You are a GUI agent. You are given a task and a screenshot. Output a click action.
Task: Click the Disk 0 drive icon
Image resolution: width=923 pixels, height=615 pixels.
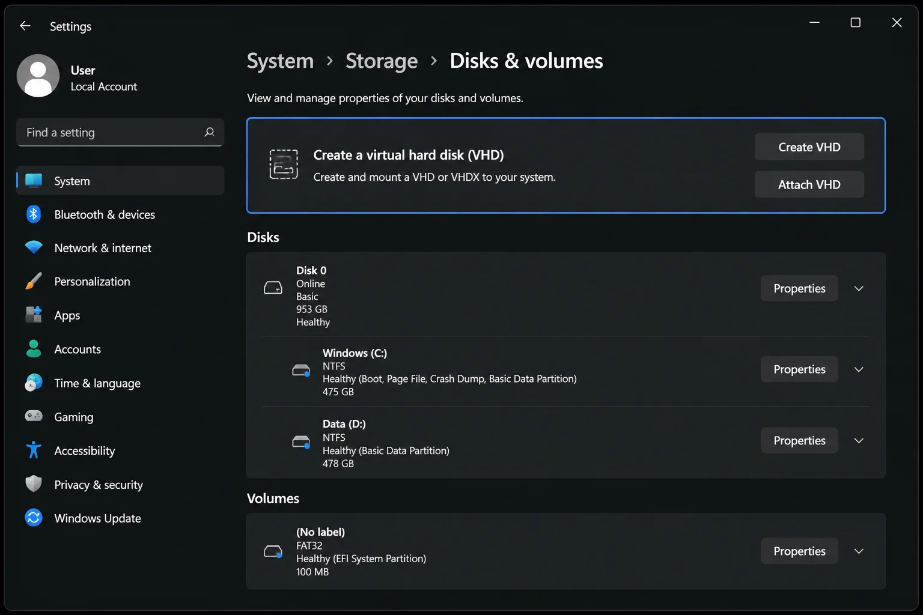coord(273,288)
